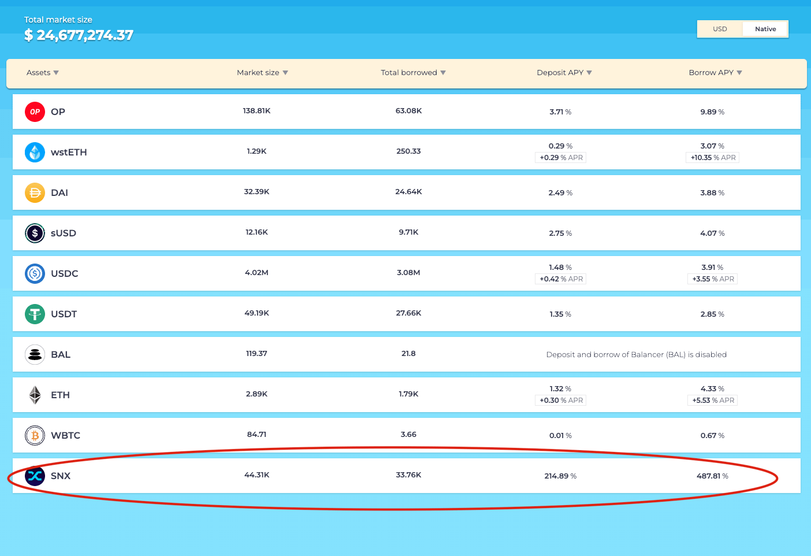Screen dimensions: 811x556
Task: Click USDT market size 49.19K
Action: (x=256, y=313)
